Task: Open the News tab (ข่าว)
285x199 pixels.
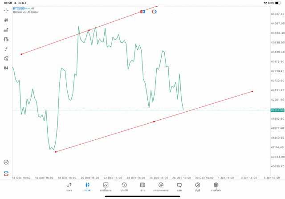Action: click(x=142, y=187)
